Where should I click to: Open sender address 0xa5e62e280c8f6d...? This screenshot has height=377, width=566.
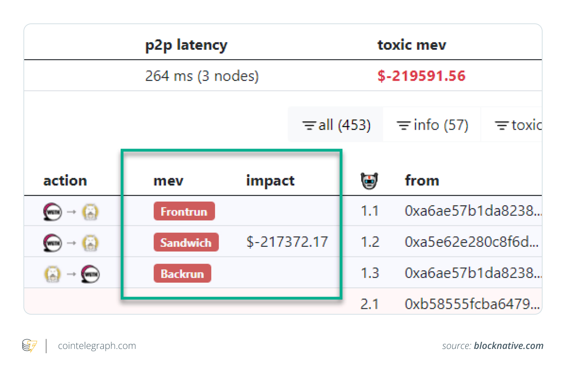tap(471, 242)
